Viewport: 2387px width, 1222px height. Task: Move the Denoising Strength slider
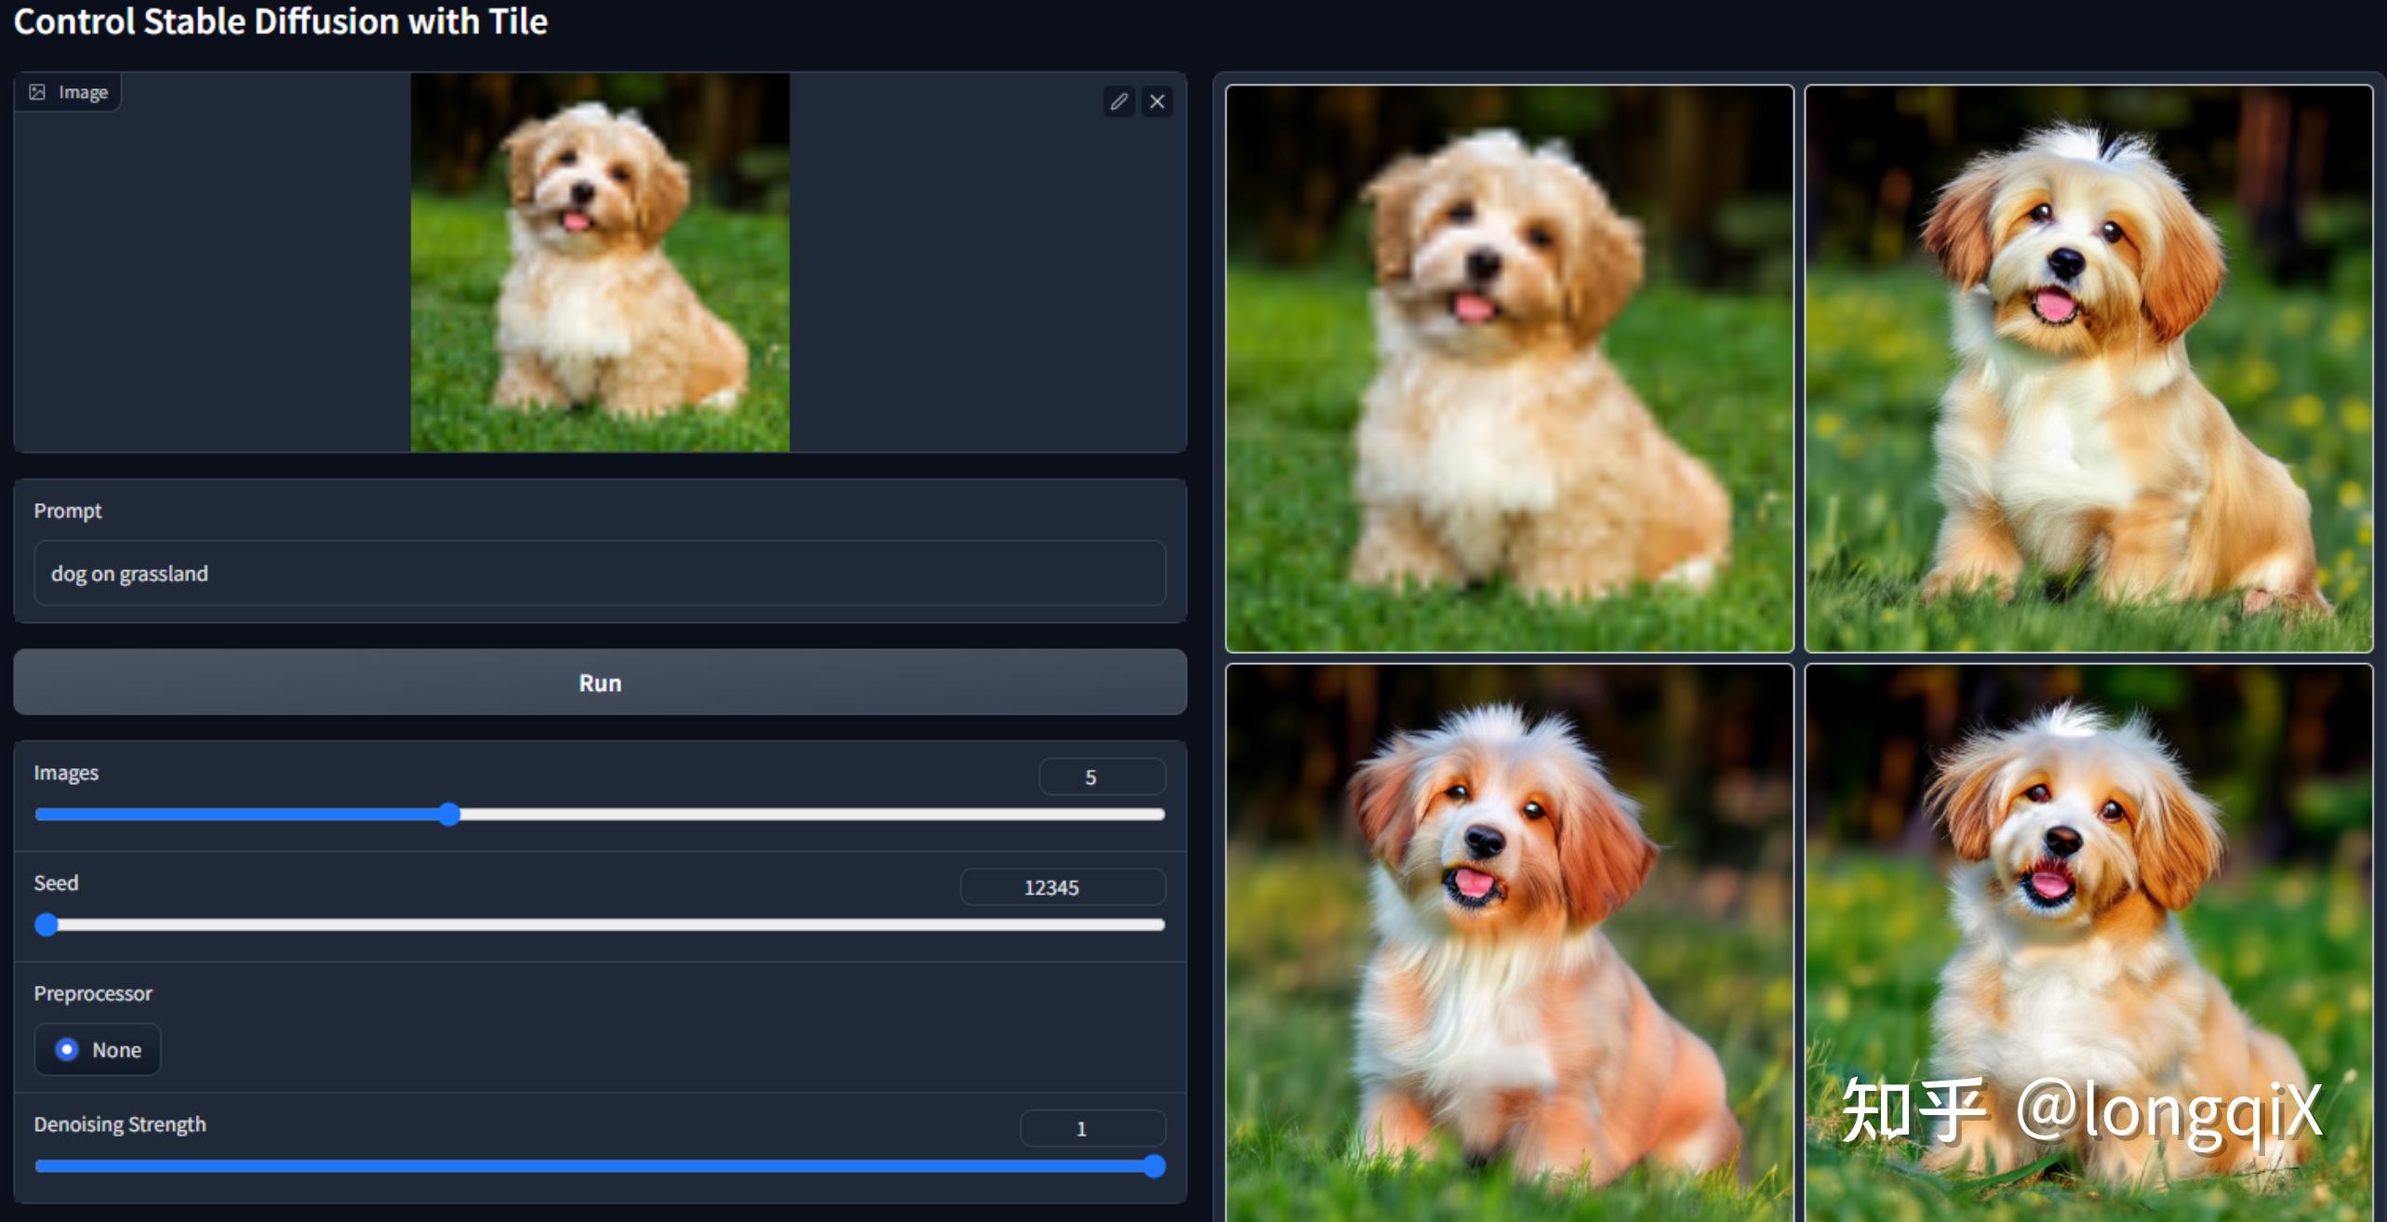point(1156,1164)
